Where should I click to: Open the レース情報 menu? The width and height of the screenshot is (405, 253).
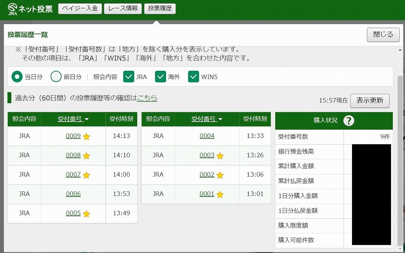tap(123, 9)
